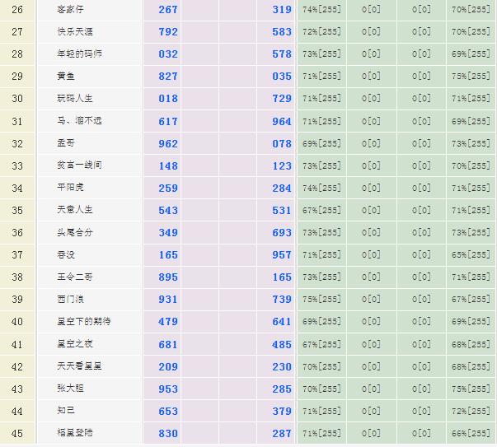Image resolution: width=497 pixels, height=447 pixels.
Task: Click the blue number 830 in row 45
Action: click(168, 434)
